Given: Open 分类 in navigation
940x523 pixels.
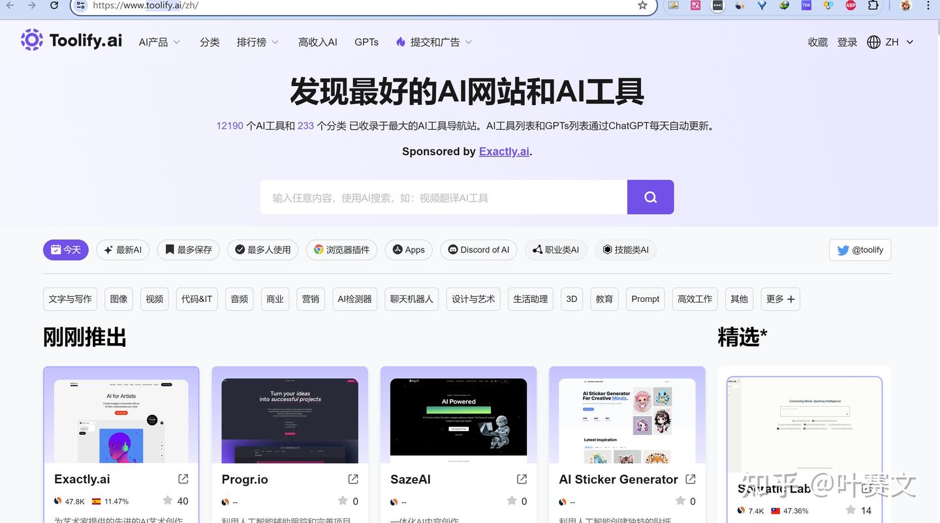Looking at the screenshot, I should pos(210,42).
